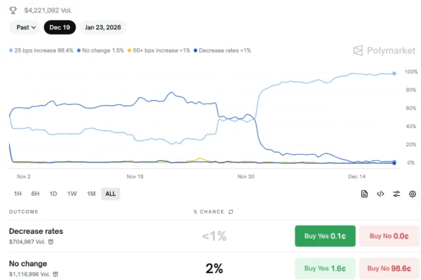The width and height of the screenshot is (421, 280).
Task: Set chart range to 1W
Action: pyautogui.click(x=72, y=194)
